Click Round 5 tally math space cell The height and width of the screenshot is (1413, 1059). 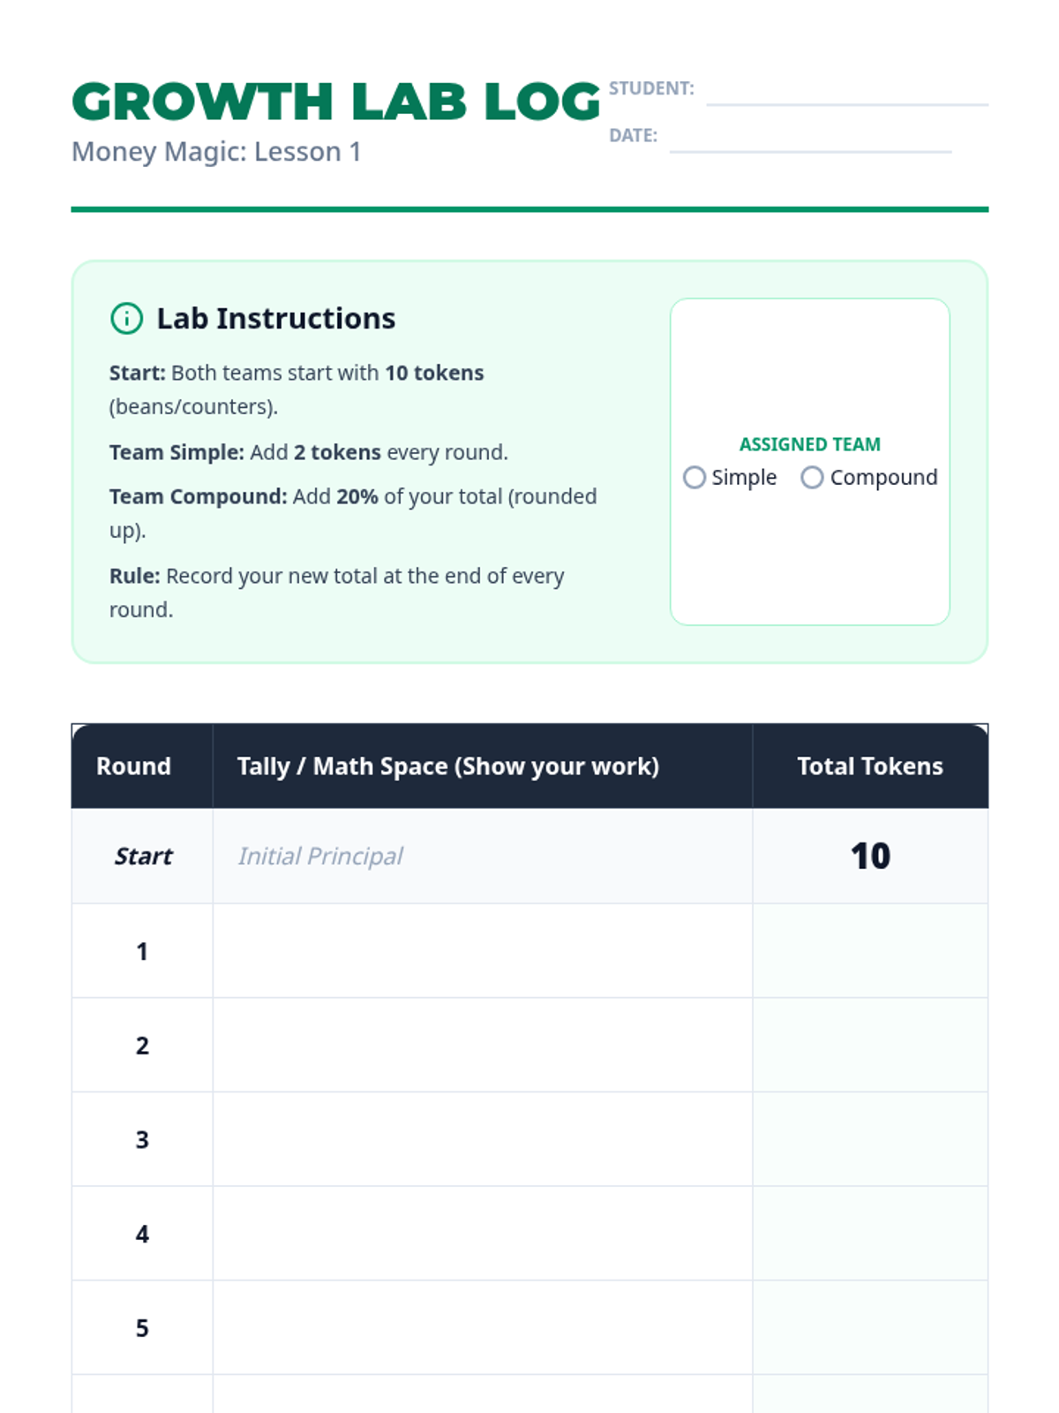point(482,1327)
